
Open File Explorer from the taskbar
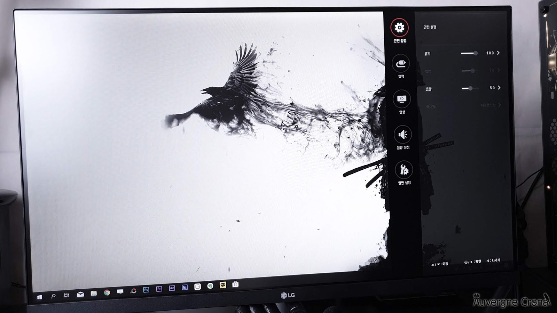94,293
